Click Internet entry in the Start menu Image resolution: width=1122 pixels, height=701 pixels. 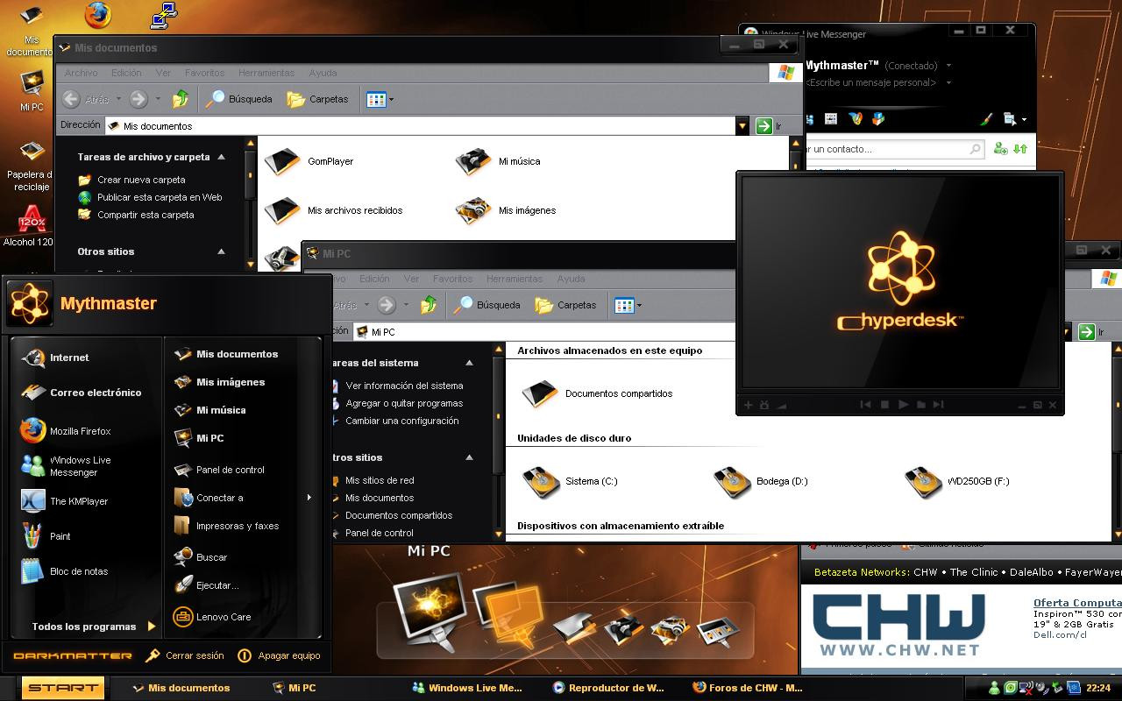[x=55, y=358]
